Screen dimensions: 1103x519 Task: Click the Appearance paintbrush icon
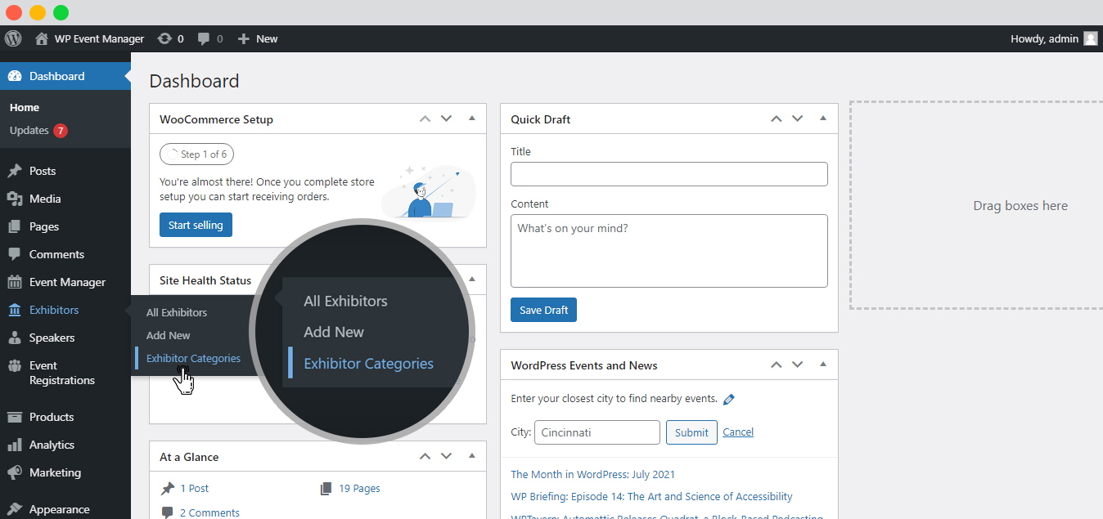tap(15, 509)
